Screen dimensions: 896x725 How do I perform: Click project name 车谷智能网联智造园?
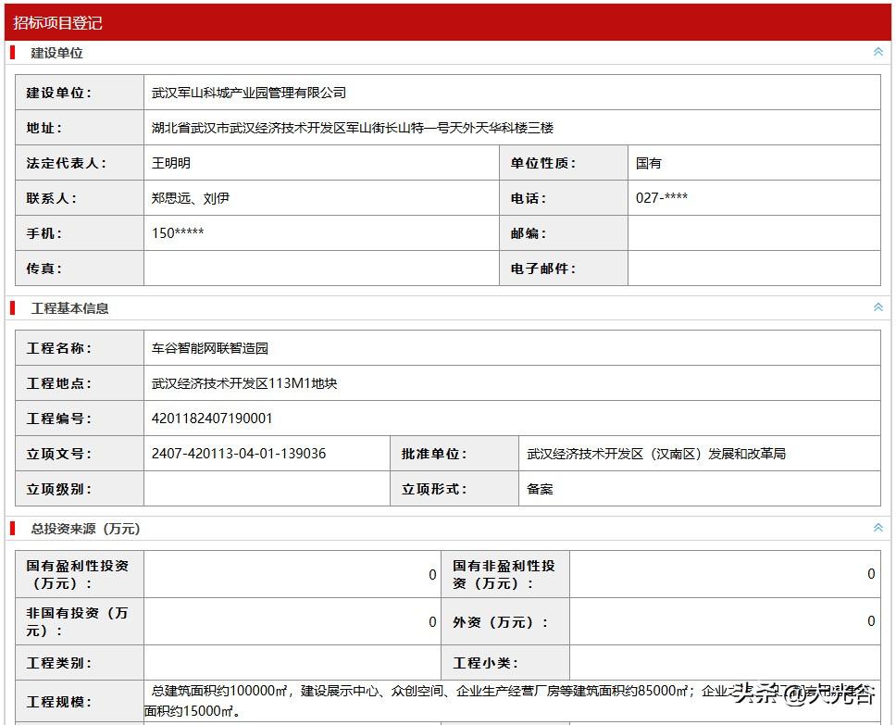[210, 348]
